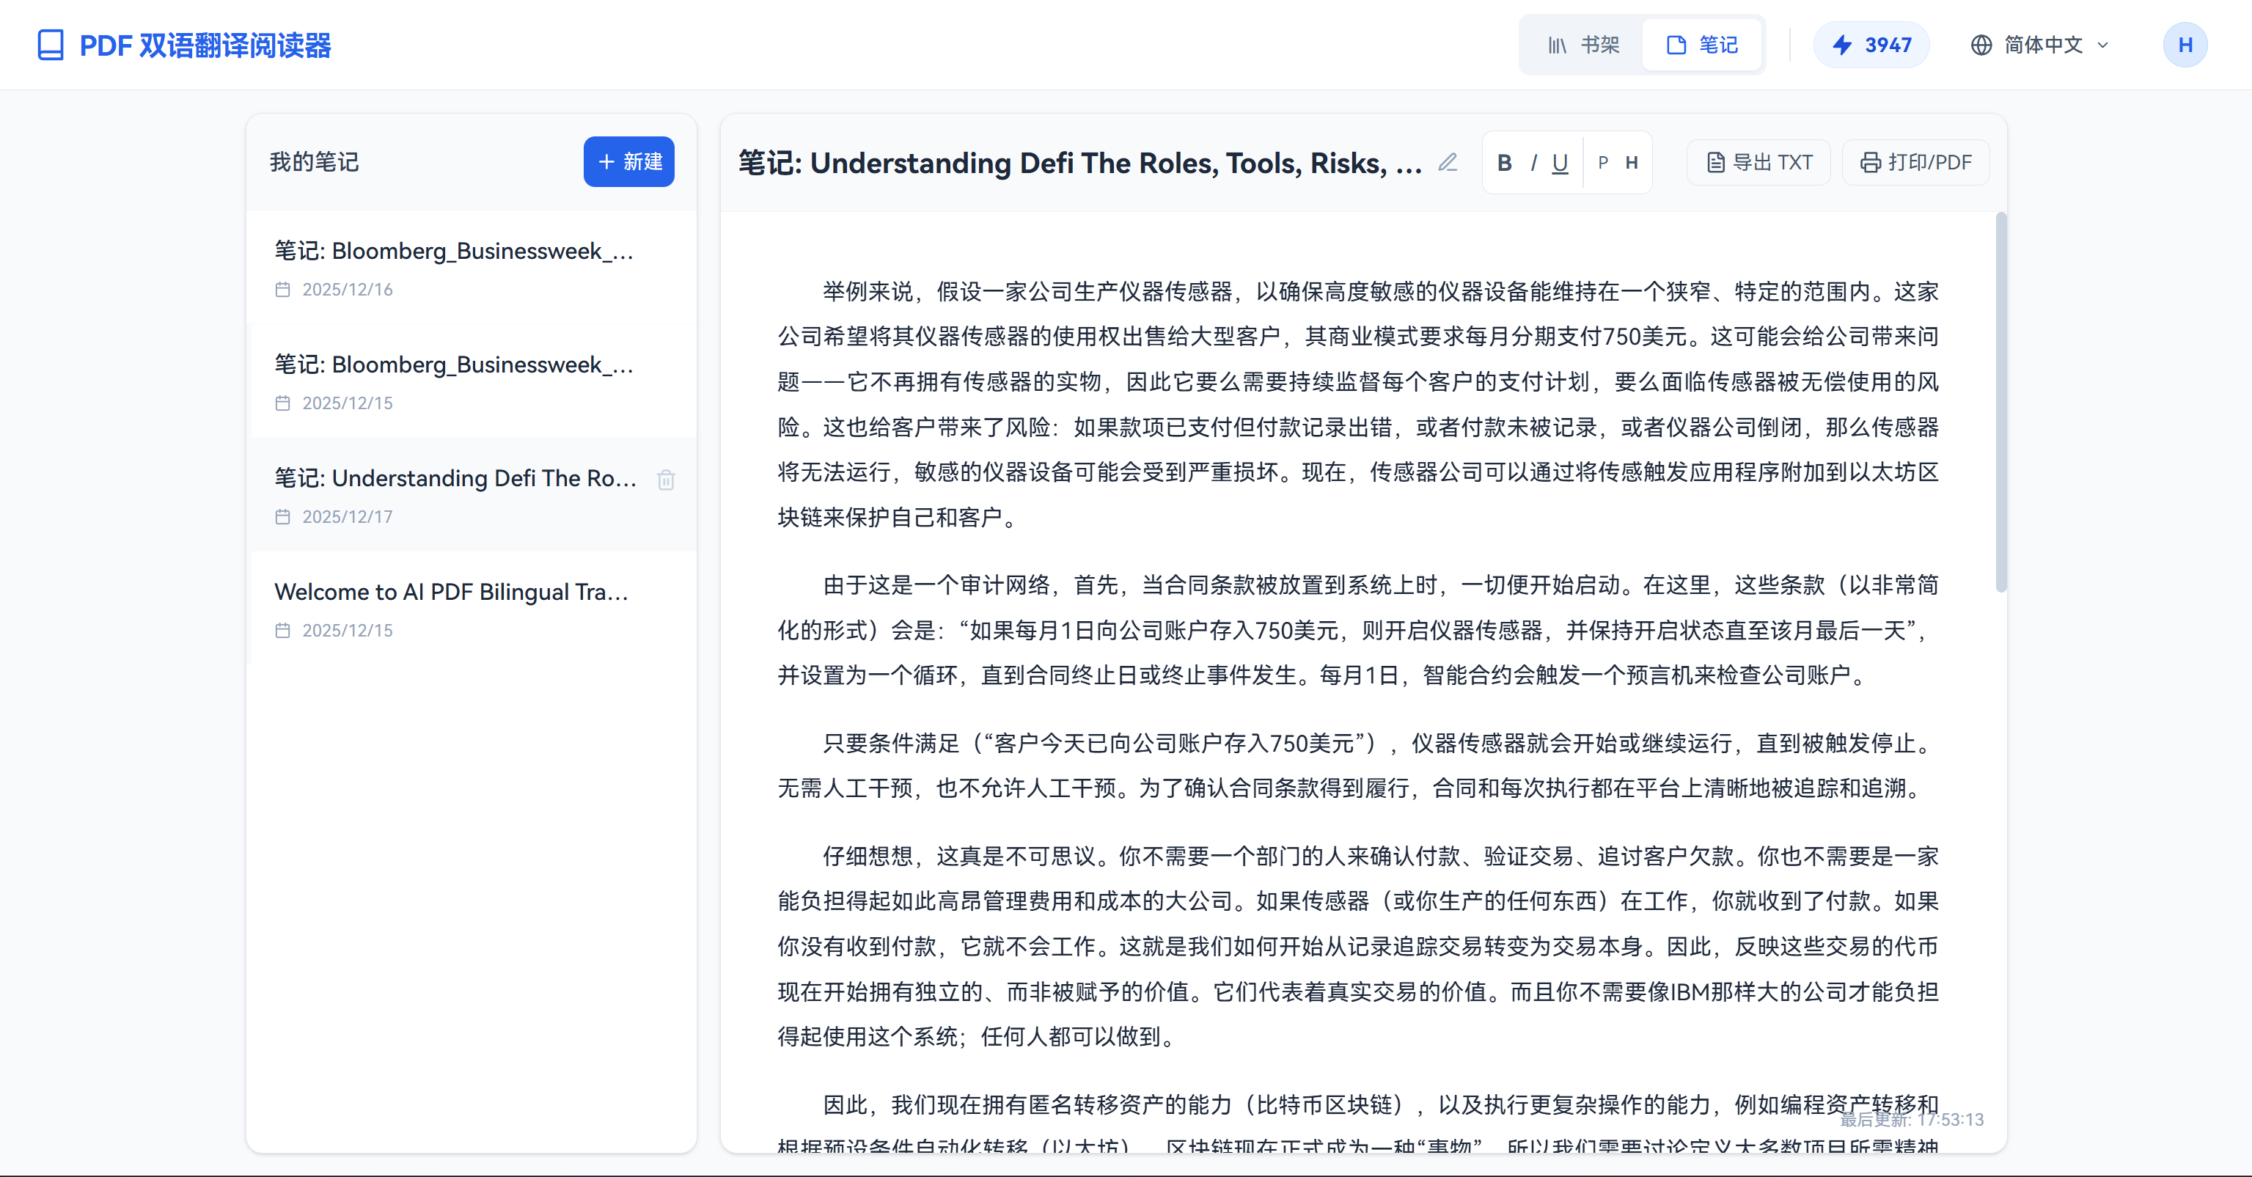Click the file icon inside 导出 TXT button
This screenshot has width=2252, height=1177.
(x=1714, y=162)
